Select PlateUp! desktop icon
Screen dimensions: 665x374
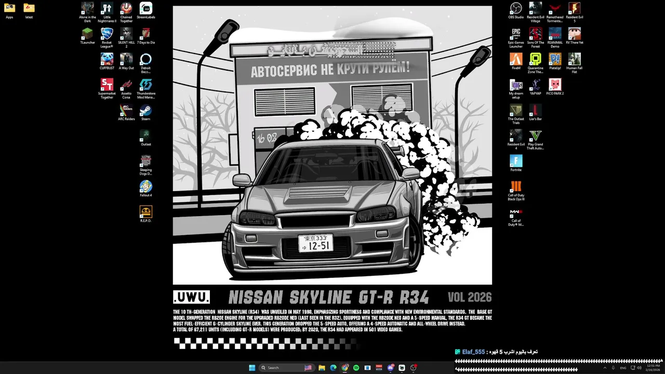[x=555, y=61]
